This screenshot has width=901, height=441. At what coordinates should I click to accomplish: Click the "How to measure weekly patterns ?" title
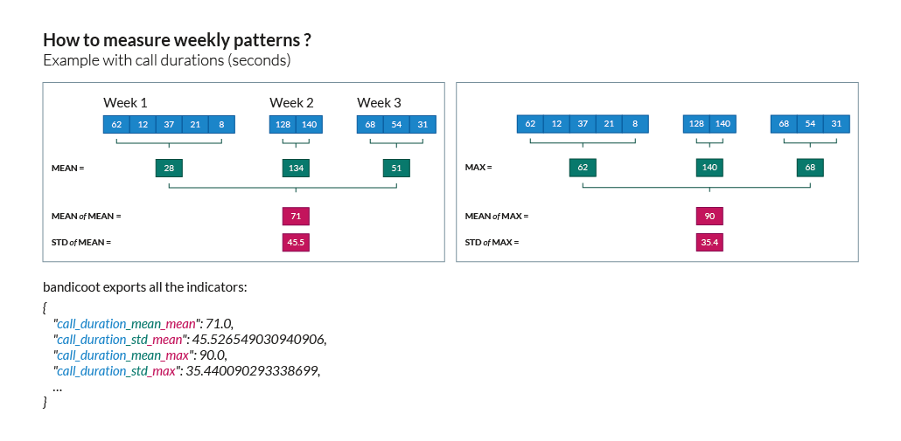178,40
